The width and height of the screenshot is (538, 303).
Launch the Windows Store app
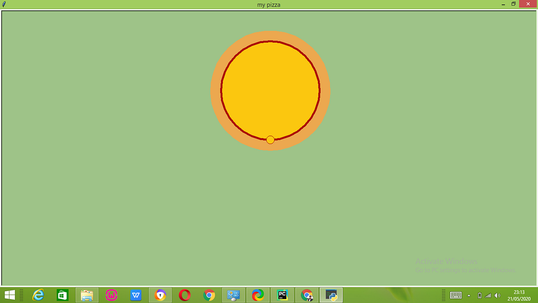(62, 295)
